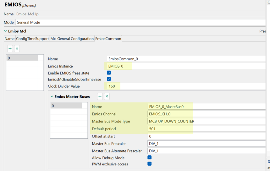
Task: Click the Clock Divider Value field
Action: pos(185,86)
